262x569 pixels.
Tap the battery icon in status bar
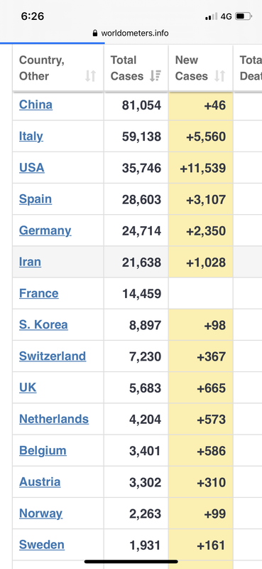point(244,16)
